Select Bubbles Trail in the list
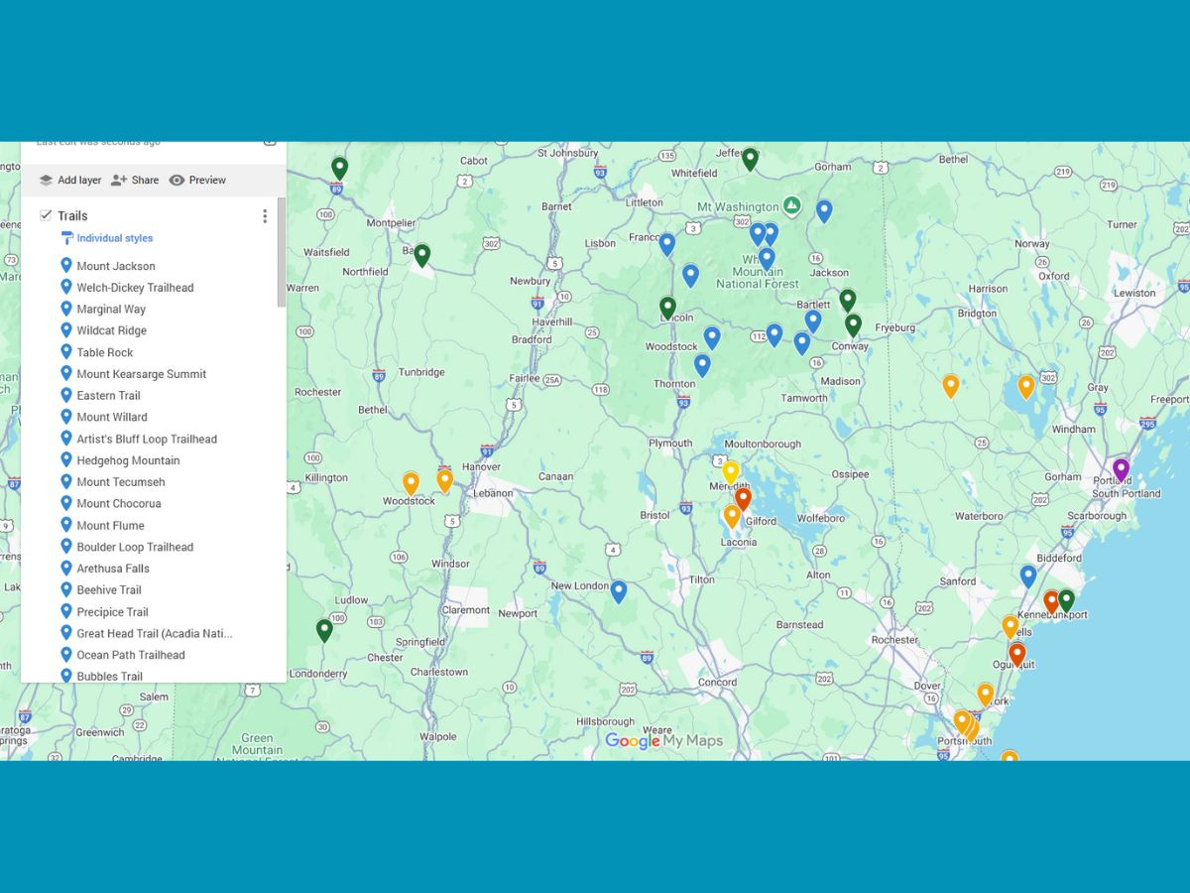Image resolution: width=1190 pixels, height=893 pixels. pyautogui.click(x=109, y=677)
